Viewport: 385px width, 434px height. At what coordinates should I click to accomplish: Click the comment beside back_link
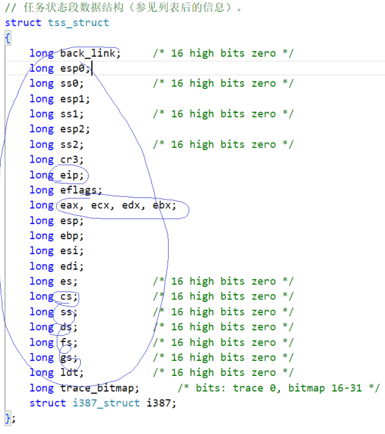point(223,53)
